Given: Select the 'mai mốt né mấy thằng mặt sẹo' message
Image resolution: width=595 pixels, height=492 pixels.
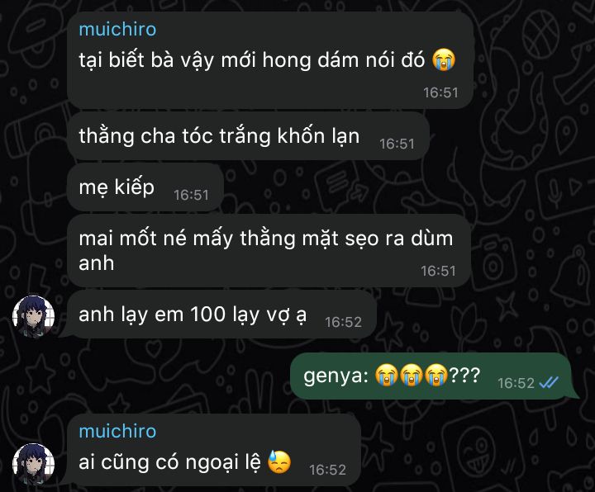Looking at the screenshot, I should [269, 251].
